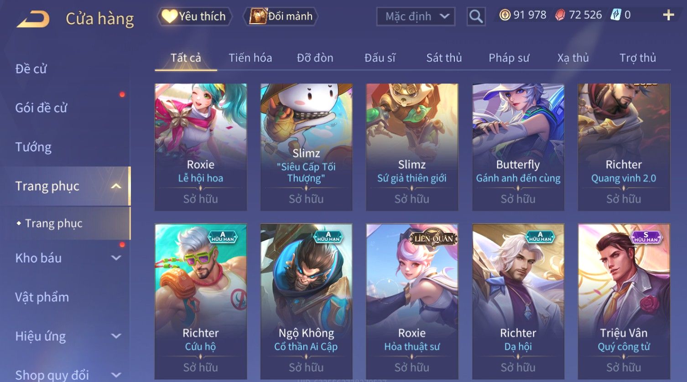Click the plus icon to add currency

coord(668,15)
